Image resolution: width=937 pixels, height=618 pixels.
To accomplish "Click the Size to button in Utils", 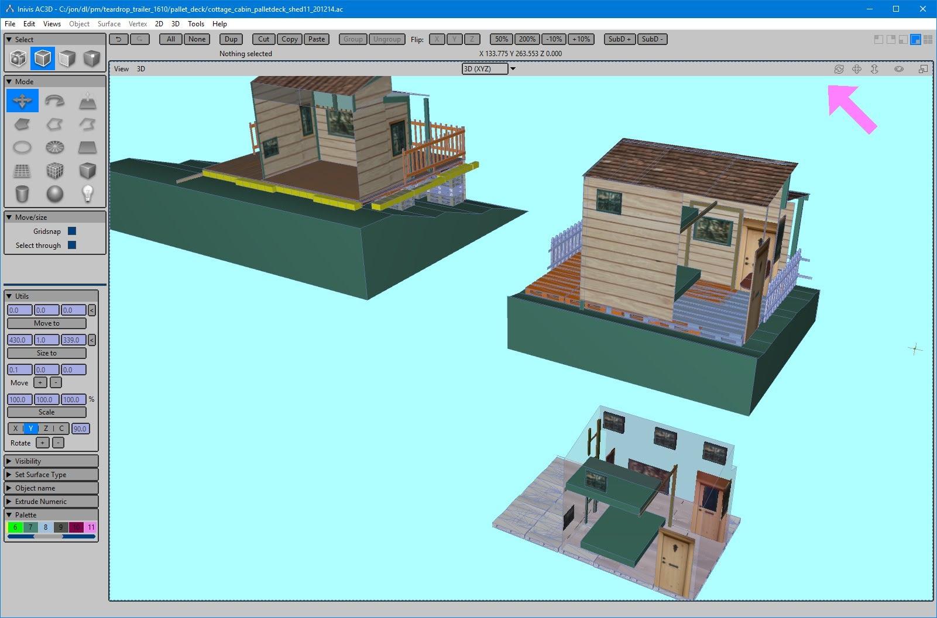I will tap(46, 353).
